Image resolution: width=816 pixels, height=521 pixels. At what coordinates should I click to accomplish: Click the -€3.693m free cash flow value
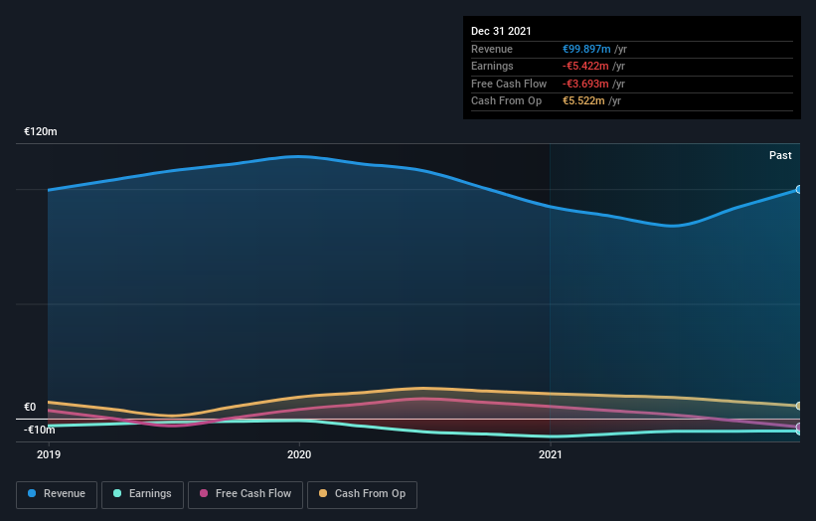tap(585, 84)
